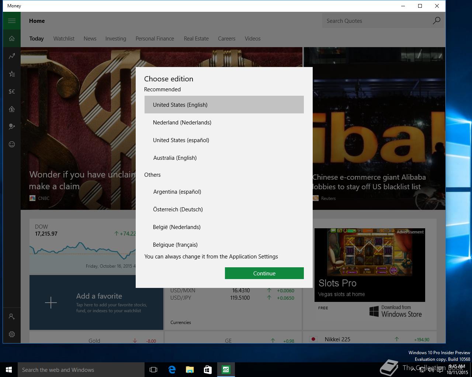Viewport: 472px width, 377px height.
Task: Open account sign-in person icon
Action: tap(12, 317)
